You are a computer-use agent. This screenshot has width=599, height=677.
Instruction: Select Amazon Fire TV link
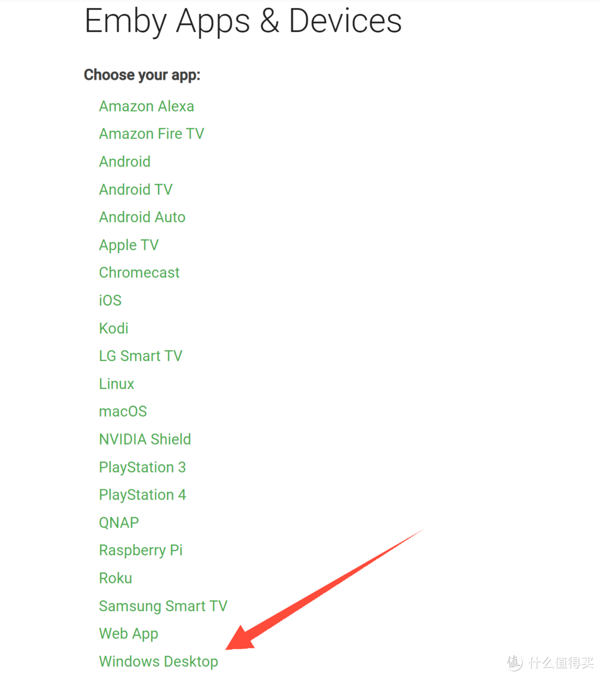151,134
